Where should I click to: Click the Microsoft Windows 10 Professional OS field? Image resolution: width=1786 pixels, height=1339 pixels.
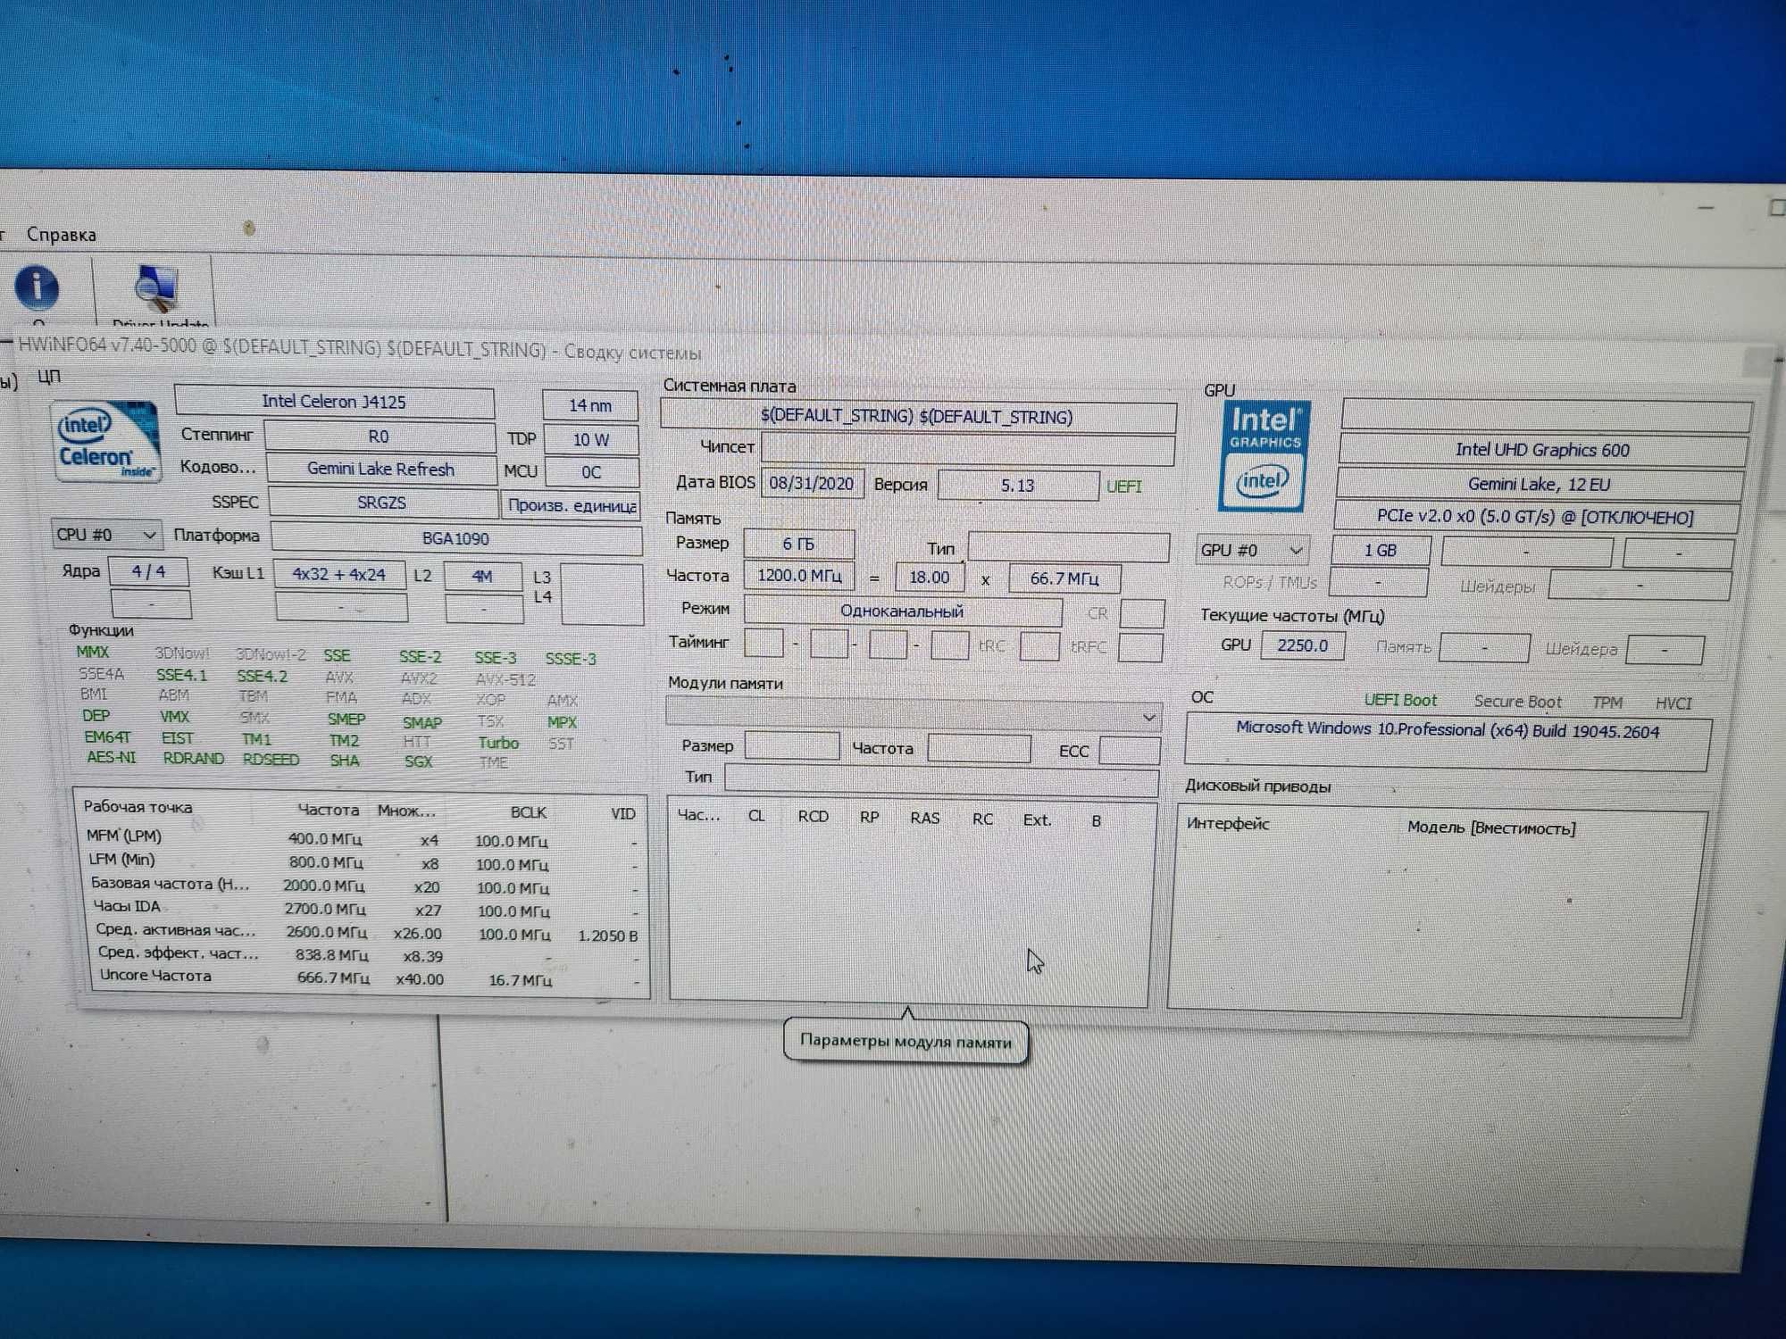coord(1448,742)
